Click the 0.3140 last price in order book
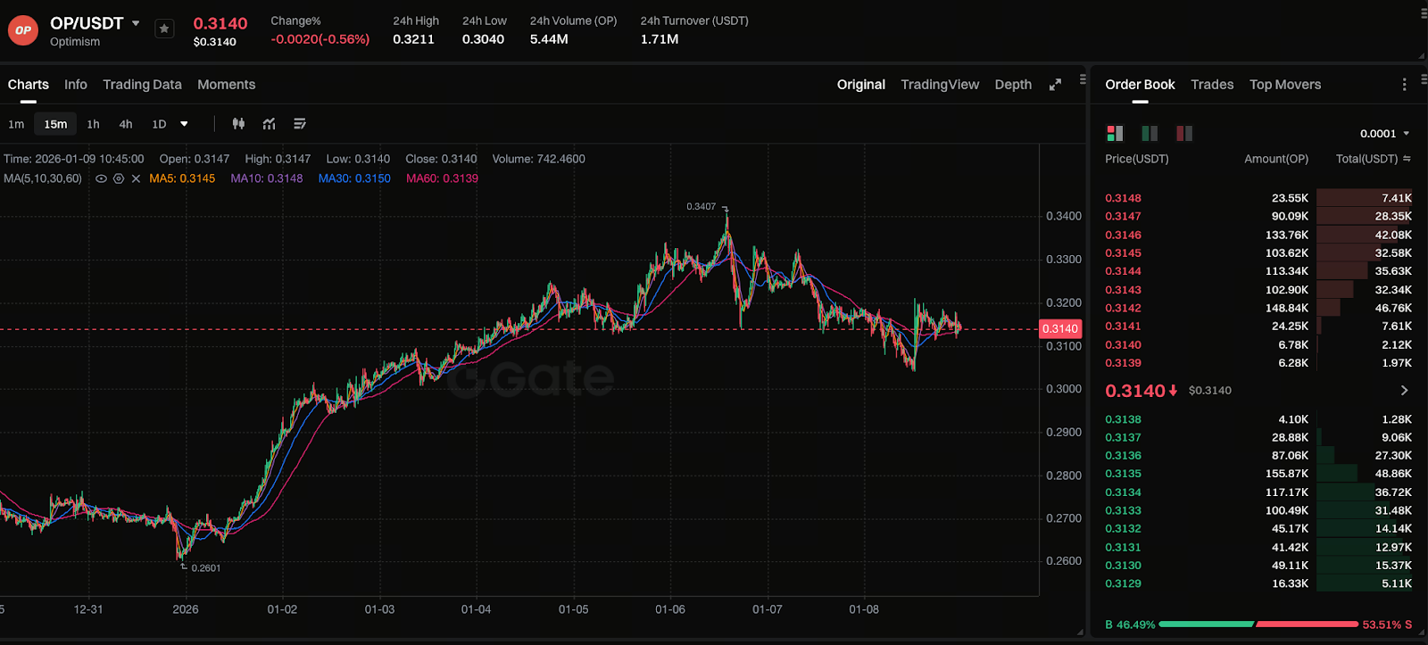Image resolution: width=1428 pixels, height=645 pixels. pyautogui.click(x=1135, y=391)
